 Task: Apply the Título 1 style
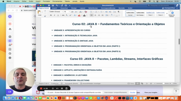point(150,13)
